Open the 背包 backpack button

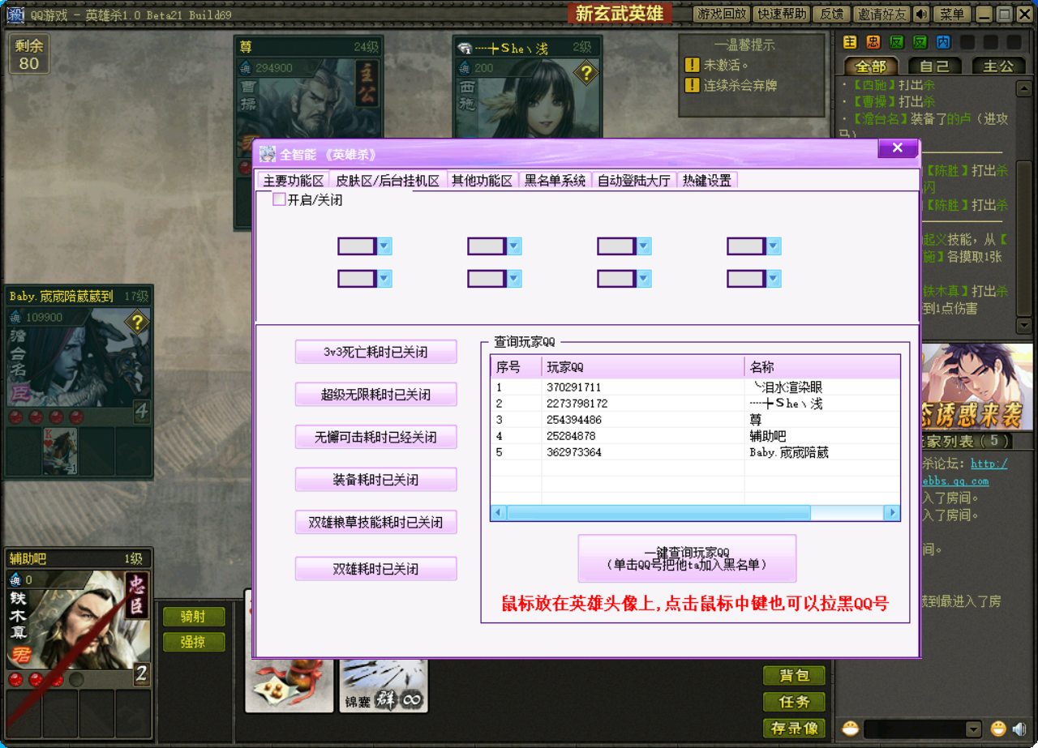pyautogui.click(x=794, y=676)
